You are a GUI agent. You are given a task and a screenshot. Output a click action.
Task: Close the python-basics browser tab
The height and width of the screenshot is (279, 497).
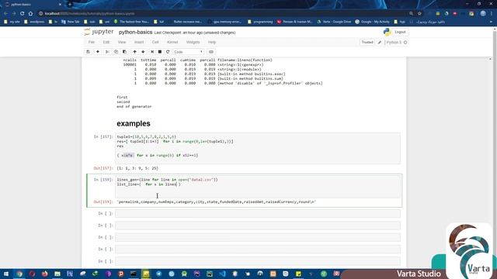pos(60,5)
